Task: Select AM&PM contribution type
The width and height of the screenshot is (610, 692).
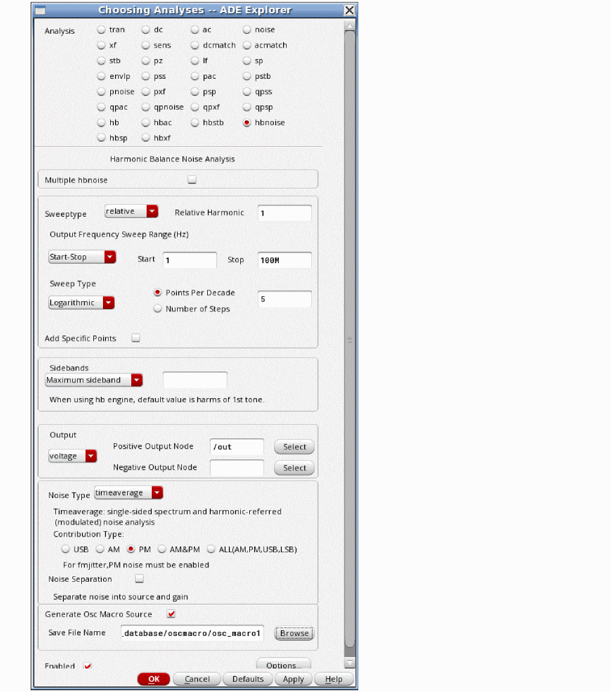Action: (x=162, y=549)
